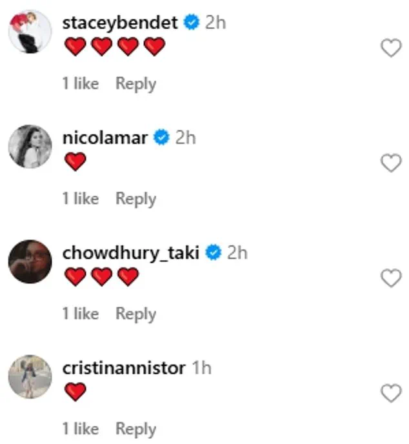Screen dimensions: 409x444
Task: Like cristinannistor's comment with the heart
Action: [x=392, y=393]
